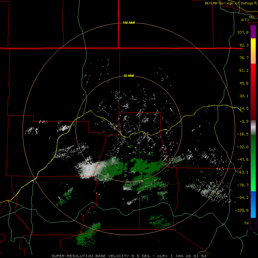Click the -63.1 scale value
Viewport: 258px width, 258px height.
(243, 172)
